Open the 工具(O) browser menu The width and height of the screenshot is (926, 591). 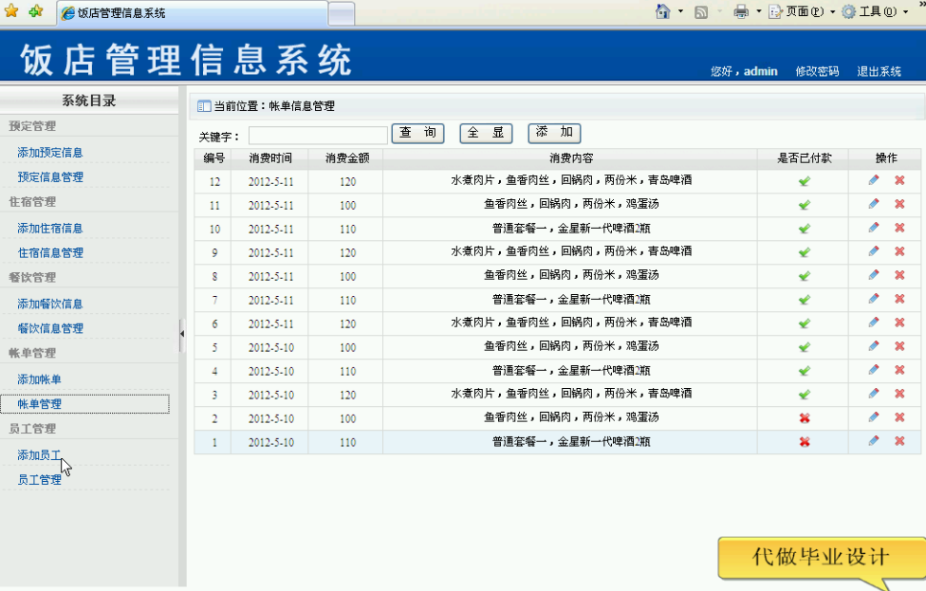click(875, 11)
